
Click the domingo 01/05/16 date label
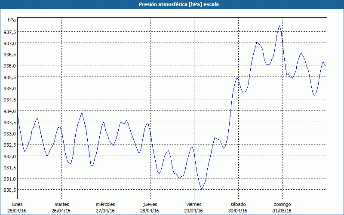(282, 207)
